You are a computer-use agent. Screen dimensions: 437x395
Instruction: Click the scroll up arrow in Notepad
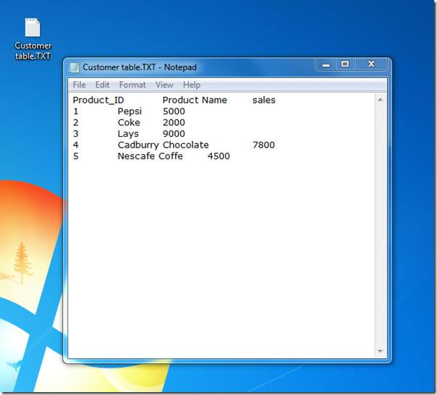click(380, 100)
